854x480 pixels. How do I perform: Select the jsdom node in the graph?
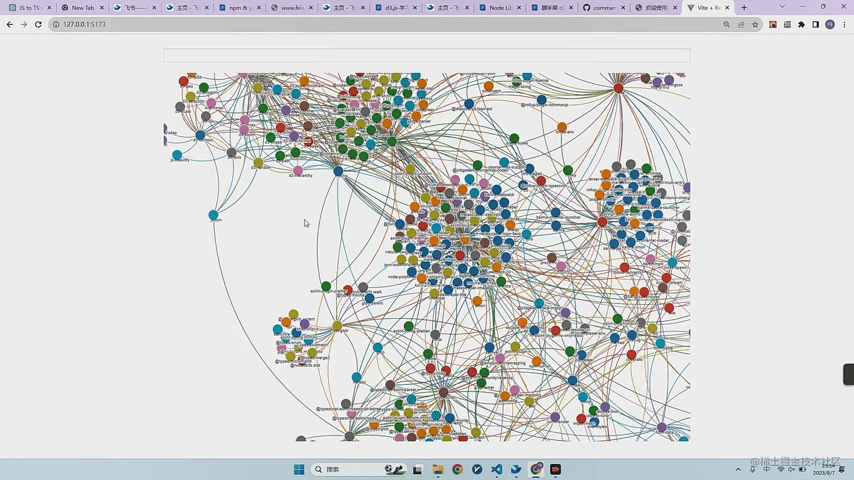click(x=213, y=215)
